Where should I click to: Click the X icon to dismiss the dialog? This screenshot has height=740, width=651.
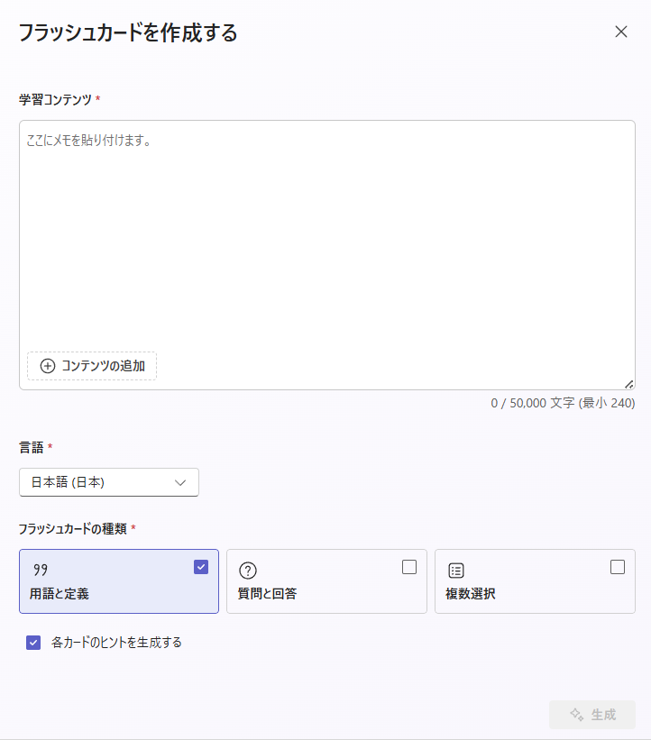[x=621, y=32]
